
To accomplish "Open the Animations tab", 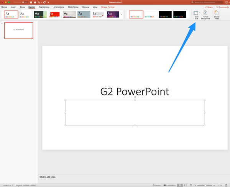I will coord(59,7).
